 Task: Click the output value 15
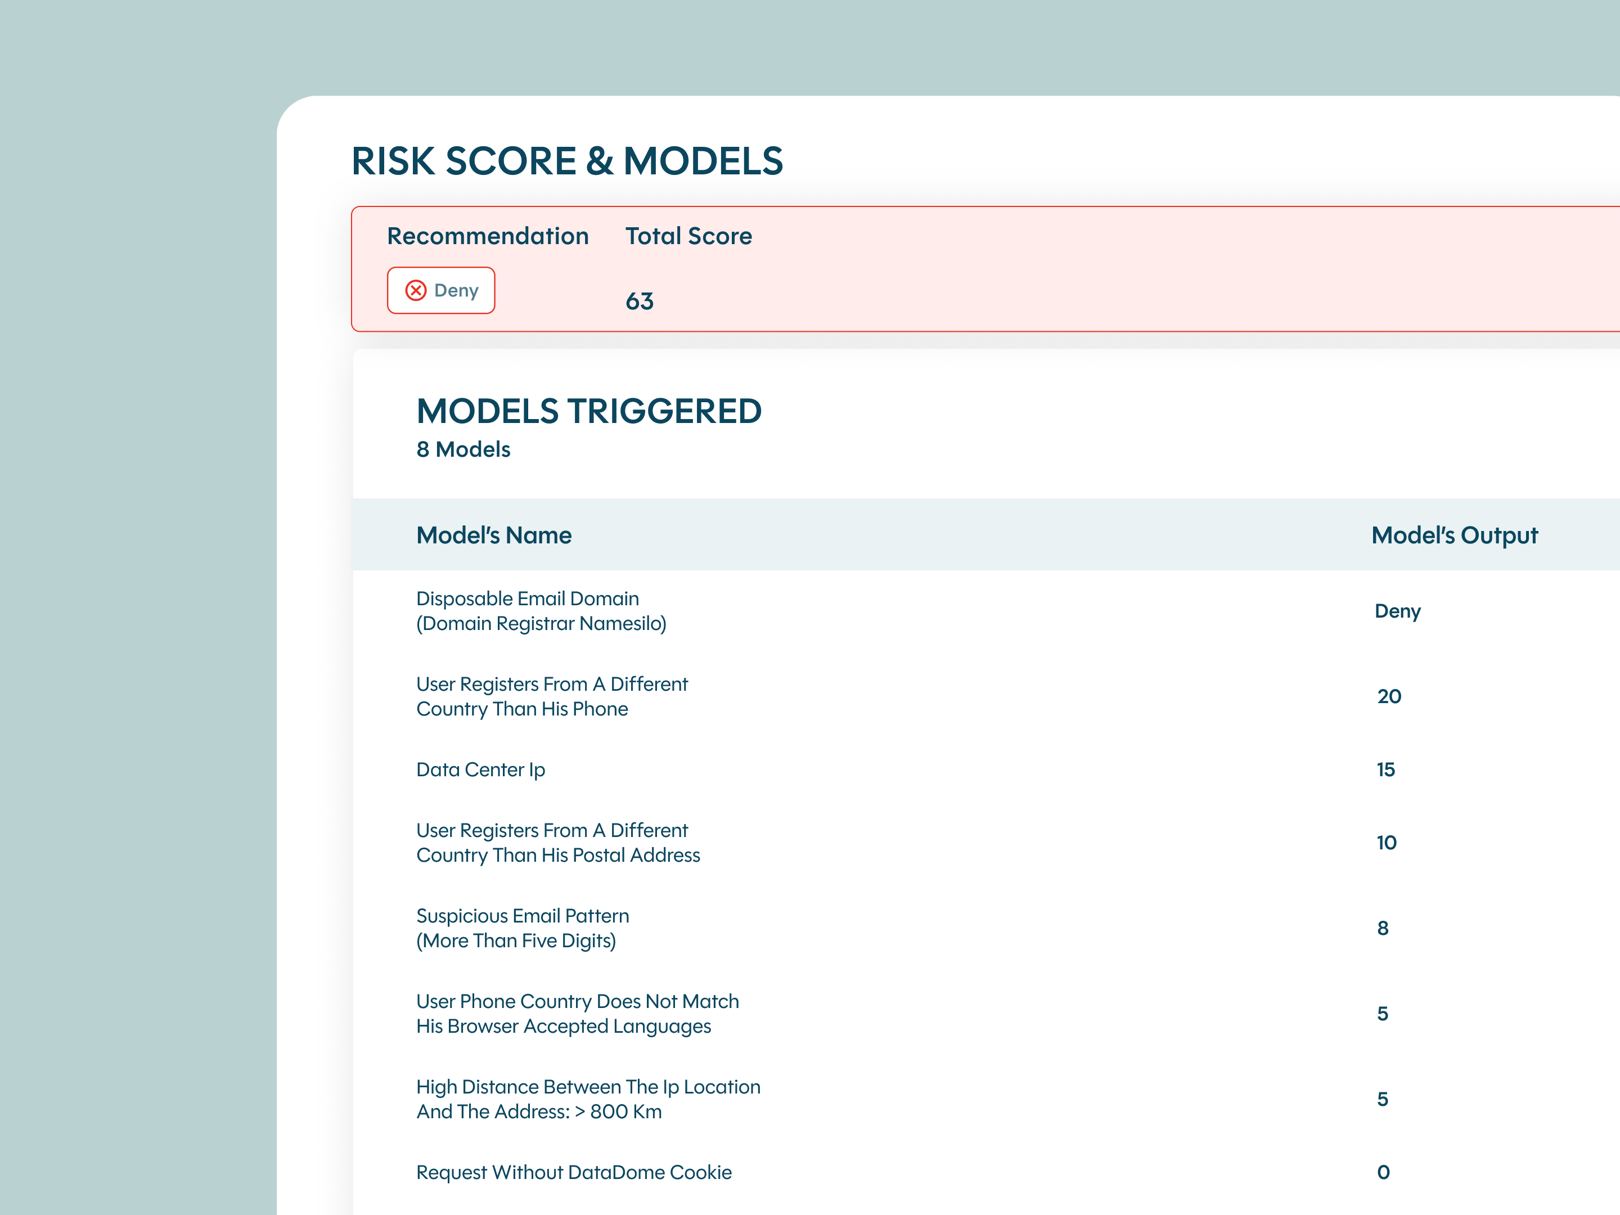1385,769
